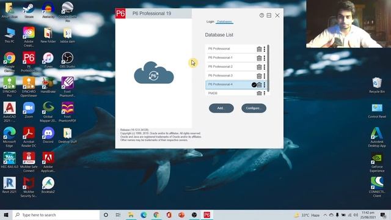Show more options for P6 Professional-2

[x=265, y=67]
